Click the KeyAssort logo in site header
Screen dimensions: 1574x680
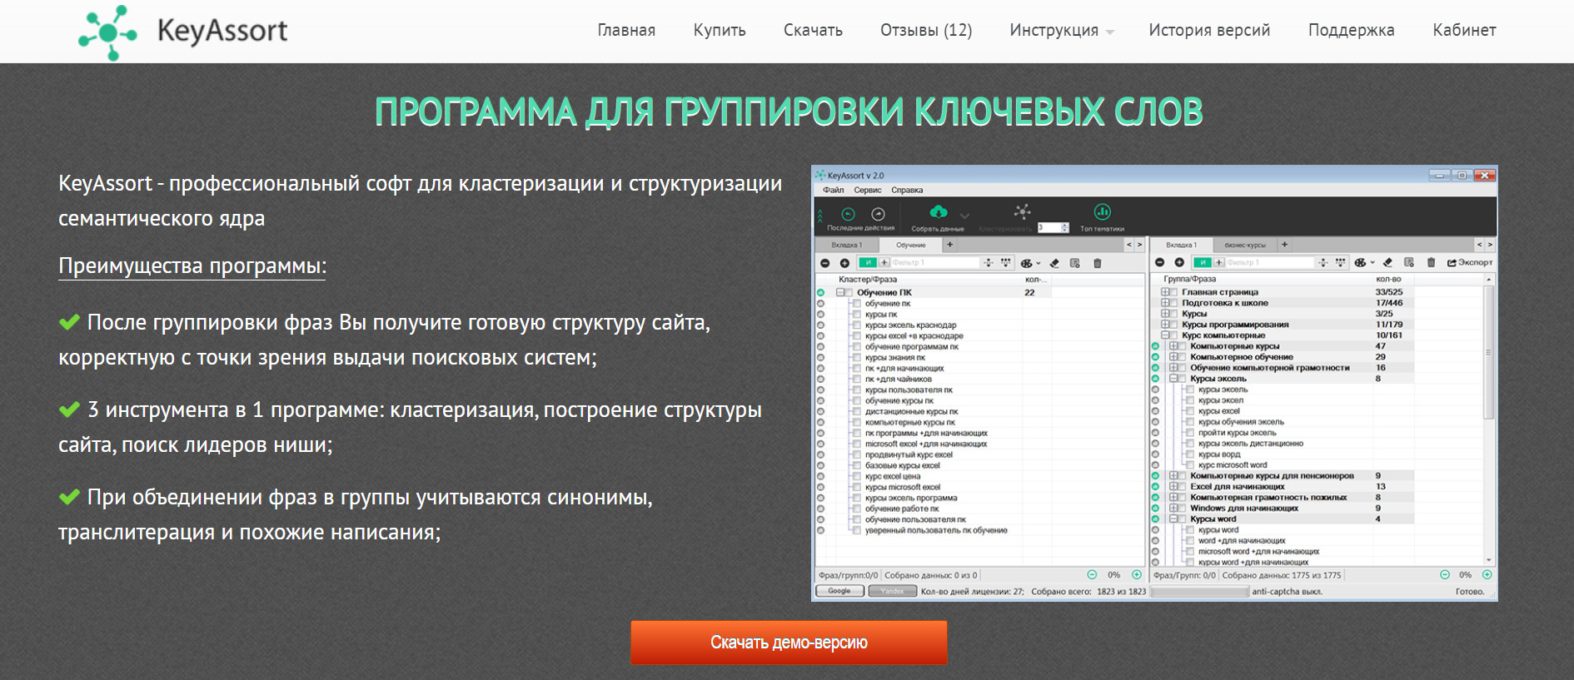(182, 32)
